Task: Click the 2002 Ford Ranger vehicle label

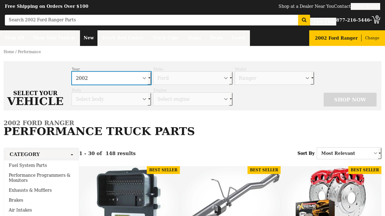Action: coord(336,38)
